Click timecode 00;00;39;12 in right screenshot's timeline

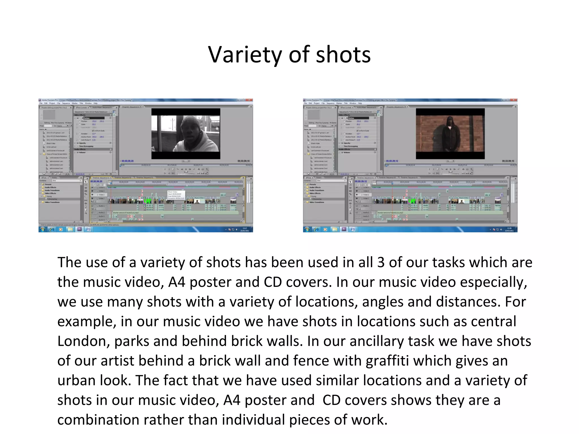point(361,181)
